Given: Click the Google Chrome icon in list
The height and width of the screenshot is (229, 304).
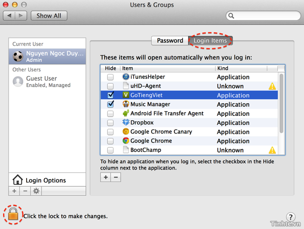Looking at the screenshot, I should 125,141.
